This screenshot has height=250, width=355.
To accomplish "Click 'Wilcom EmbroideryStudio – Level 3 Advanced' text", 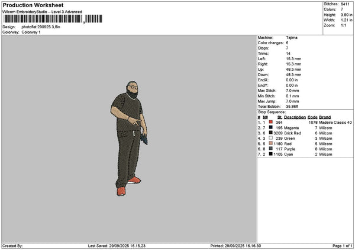I will click(43, 12).
